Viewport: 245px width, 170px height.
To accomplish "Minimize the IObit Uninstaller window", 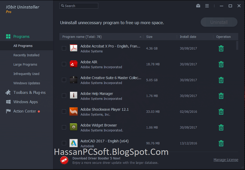I will pyautogui.click(x=221, y=6).
